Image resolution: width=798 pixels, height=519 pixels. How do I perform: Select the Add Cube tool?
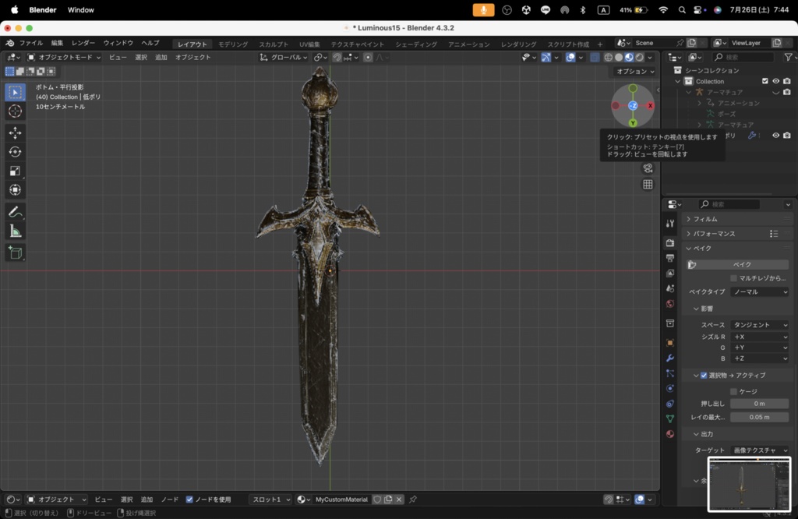click(15, 252)
